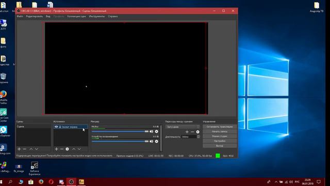The width and height of the screenshot is (330, 186).
Task: Remove the scene transition with the minus icon
Action: pyautogui.click(x=192, y=132)
